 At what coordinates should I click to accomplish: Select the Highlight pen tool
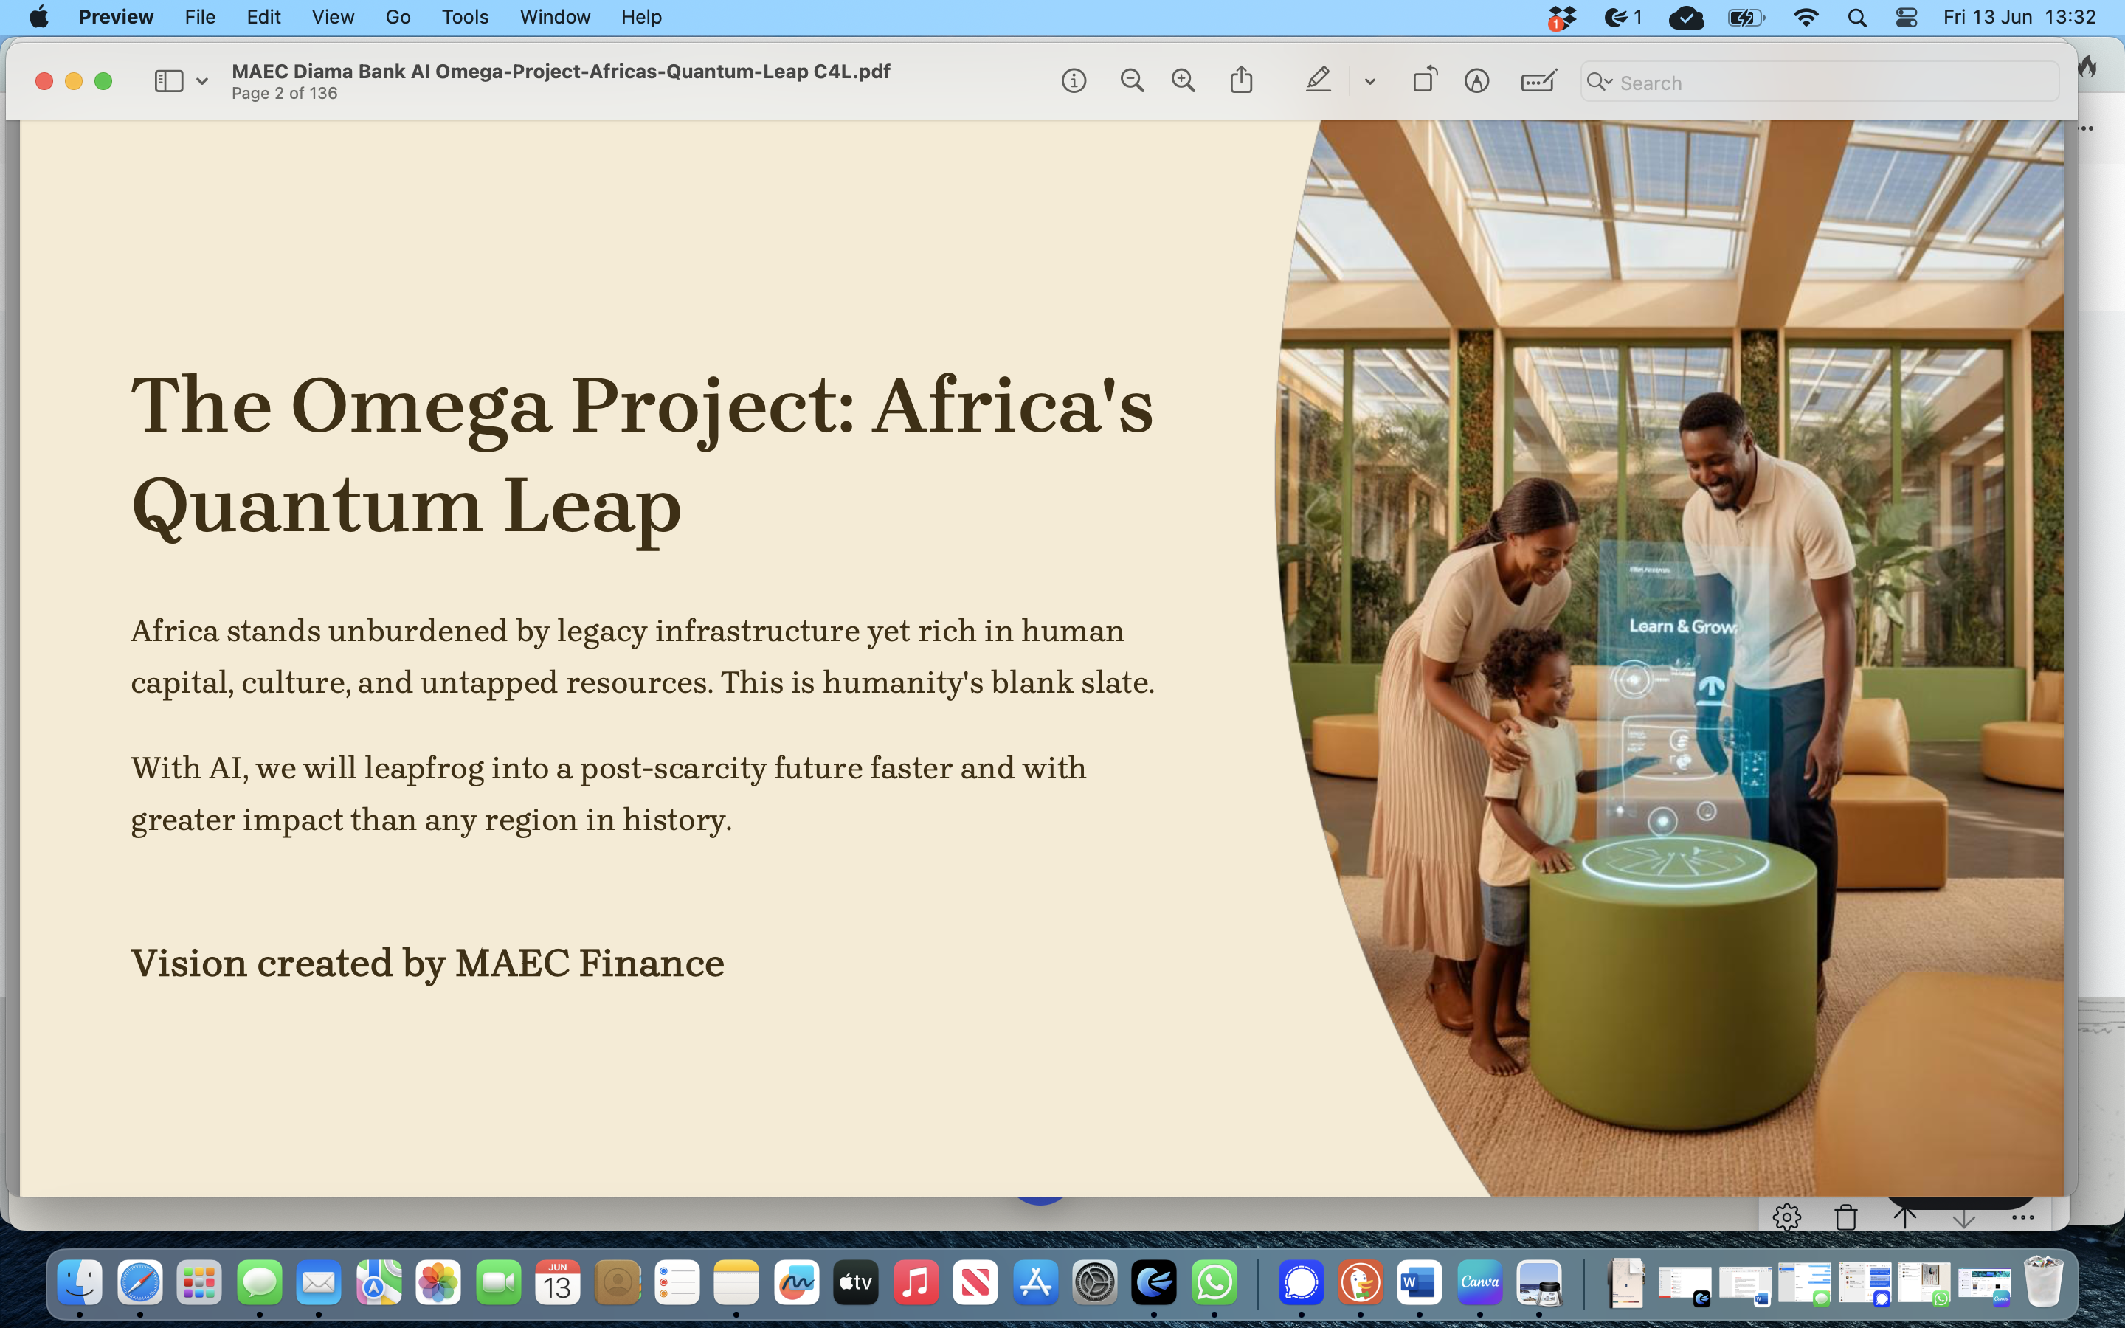(1317, 81)
